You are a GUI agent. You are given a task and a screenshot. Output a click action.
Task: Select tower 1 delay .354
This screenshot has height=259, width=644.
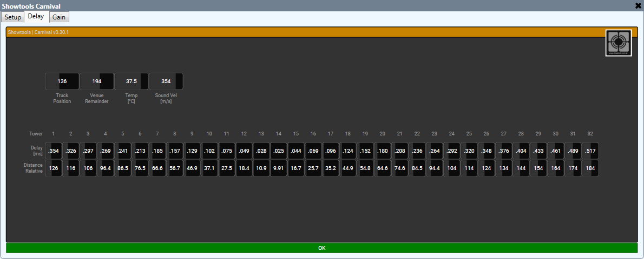pos(54,151)
